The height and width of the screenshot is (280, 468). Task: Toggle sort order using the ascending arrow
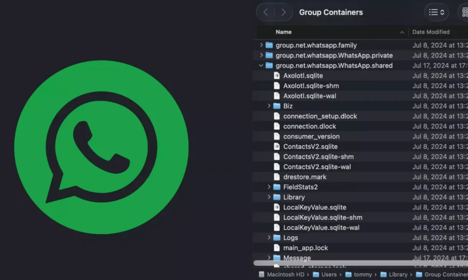pyautogui.click(x=402, y=32)
